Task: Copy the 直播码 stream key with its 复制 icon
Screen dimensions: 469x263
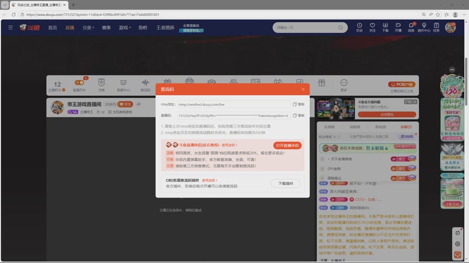Action: [298, 115]
